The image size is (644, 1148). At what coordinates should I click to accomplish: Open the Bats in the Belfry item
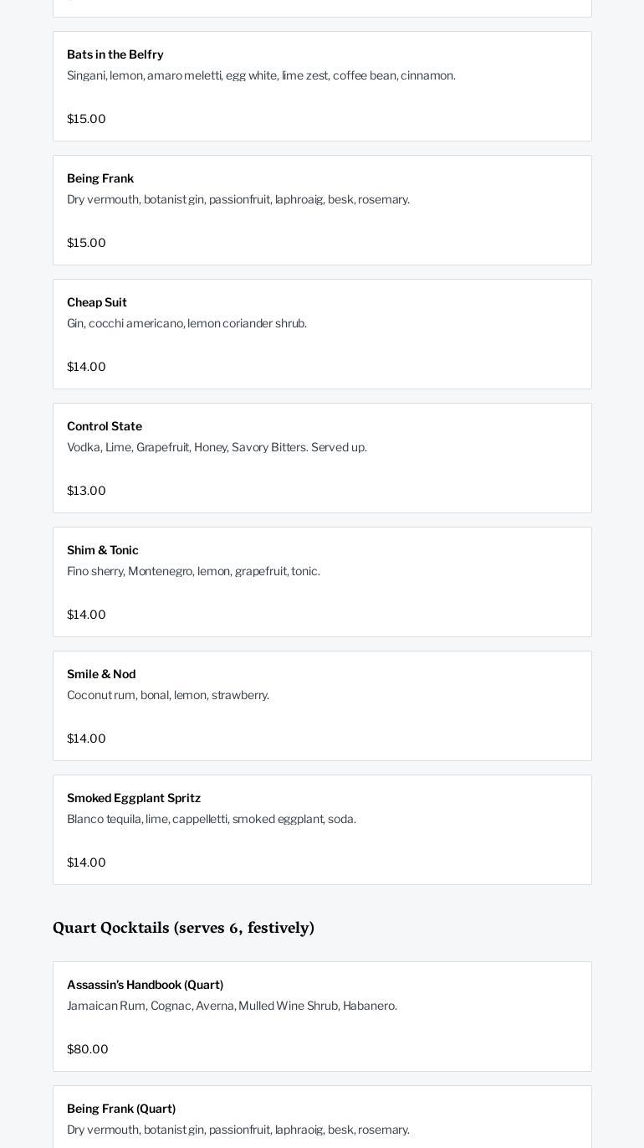point(115,54)
